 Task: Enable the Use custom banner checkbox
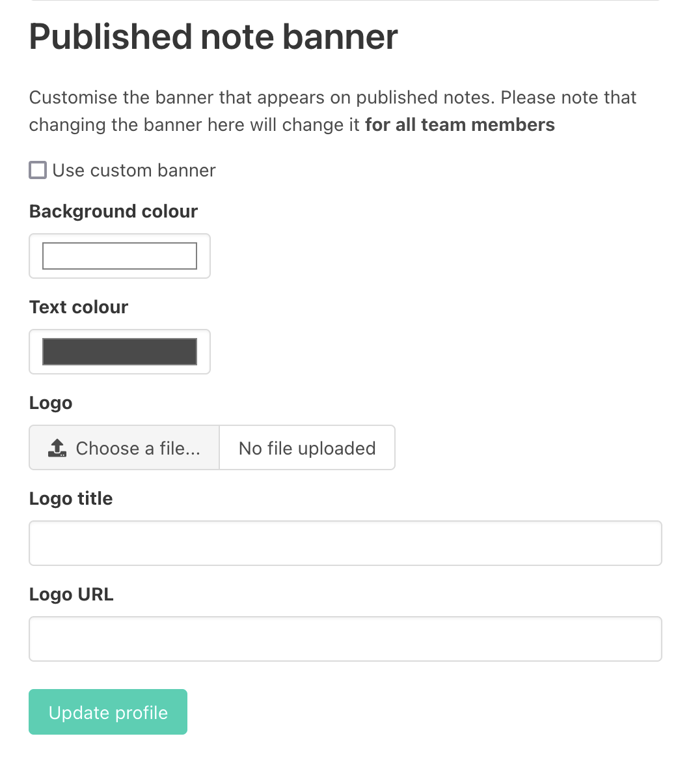(37, 170)
